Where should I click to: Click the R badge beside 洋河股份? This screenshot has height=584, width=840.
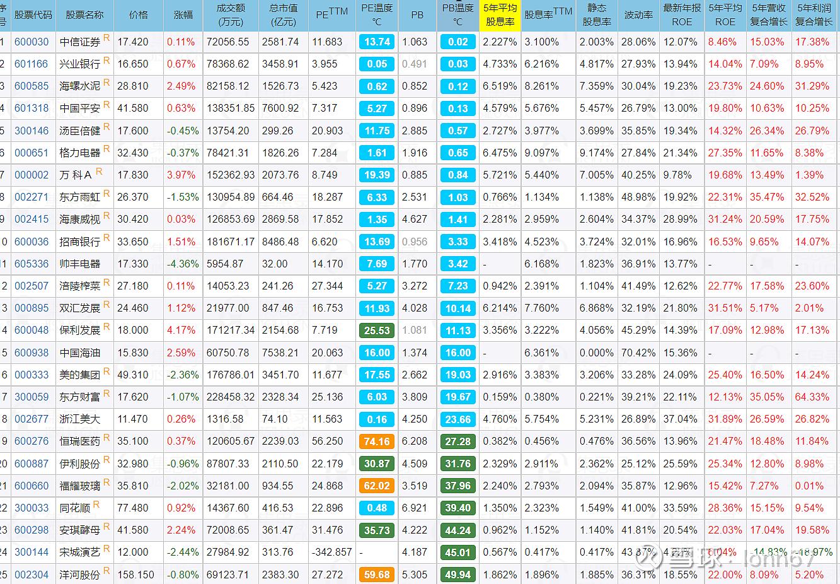(x=106, y=571)
